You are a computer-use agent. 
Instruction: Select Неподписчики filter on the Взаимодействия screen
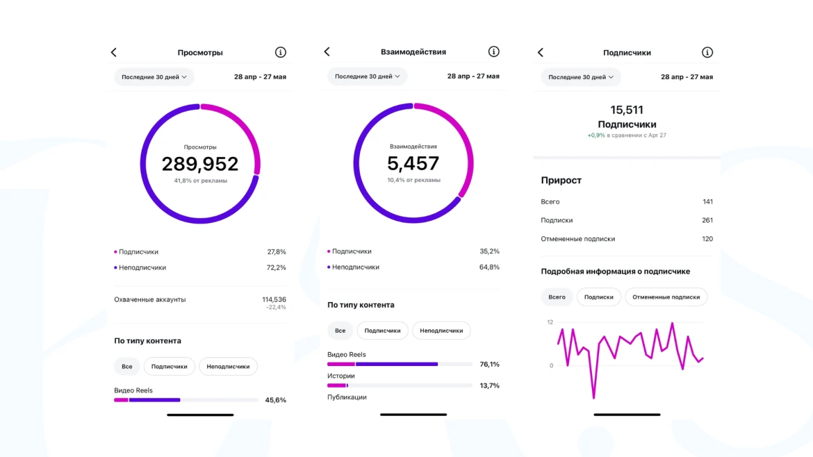[x=441, y=331]
